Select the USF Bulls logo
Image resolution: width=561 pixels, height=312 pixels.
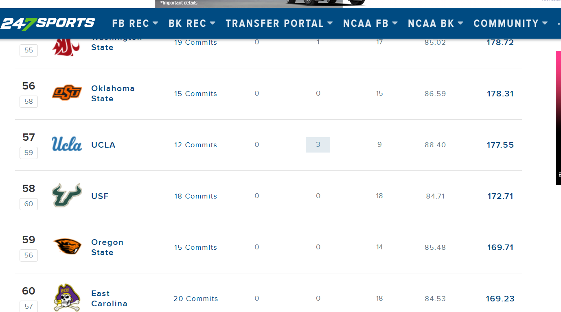pos(67,195)
